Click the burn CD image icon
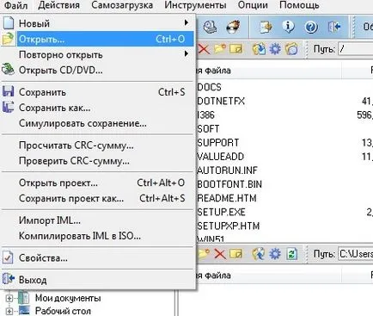Viewport: 373px width, 316px height. 233,27
